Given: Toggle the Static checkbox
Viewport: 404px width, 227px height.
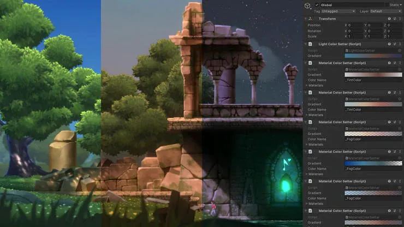Looking at the screenshot, I should [x=387, y=5].
